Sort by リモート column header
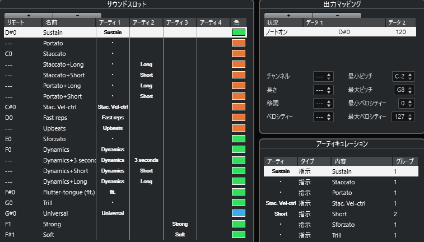424x242 pixels. [x=23, y=22]
